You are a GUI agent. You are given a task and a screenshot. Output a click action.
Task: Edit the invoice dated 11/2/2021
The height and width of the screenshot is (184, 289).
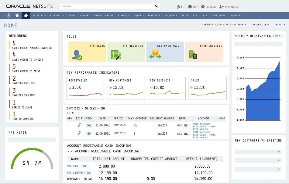point(79,133)
